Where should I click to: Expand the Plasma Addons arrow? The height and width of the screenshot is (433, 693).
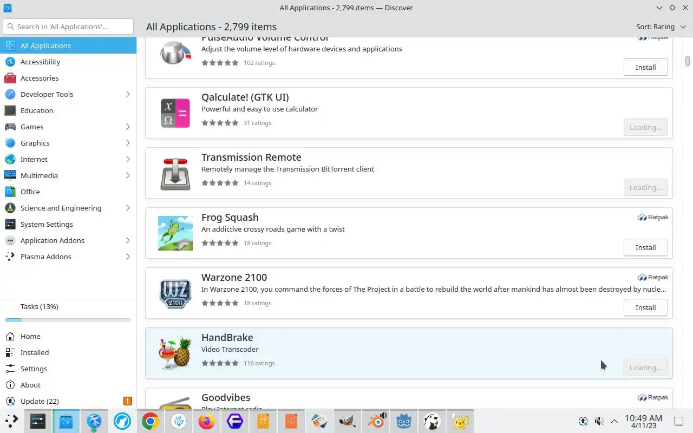click(x=128, y=257)
